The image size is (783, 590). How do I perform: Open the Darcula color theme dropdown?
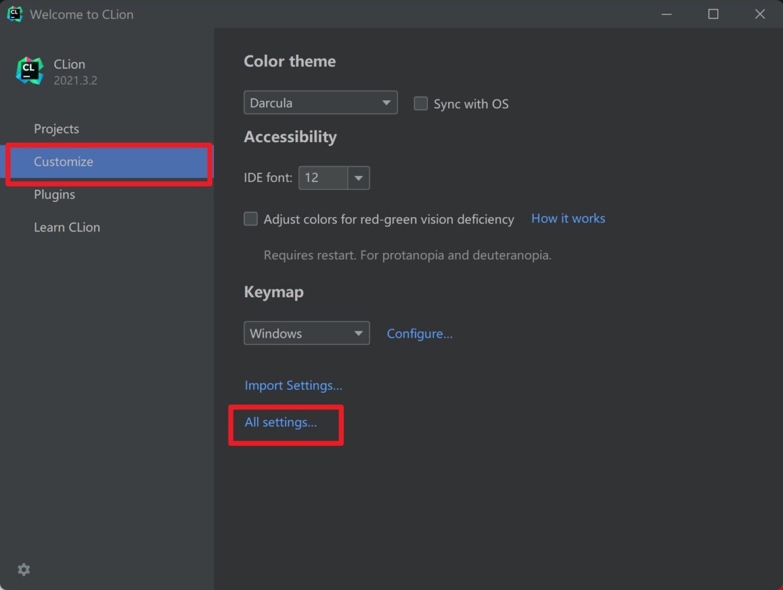pyautogui.click(x=320, y=102)
